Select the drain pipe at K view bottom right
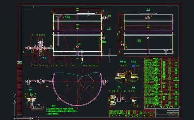 (x=166, y=52)
